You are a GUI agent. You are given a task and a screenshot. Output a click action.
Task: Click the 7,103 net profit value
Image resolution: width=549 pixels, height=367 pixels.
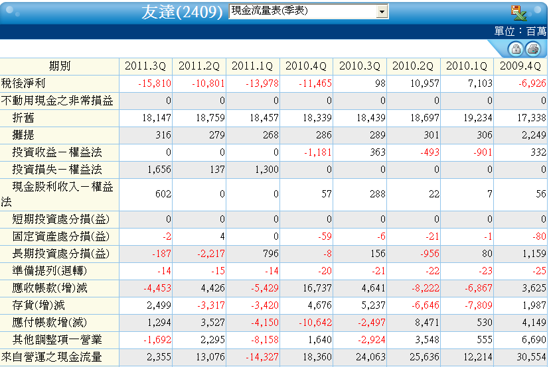pyautogui.click(x=481, y=83)
